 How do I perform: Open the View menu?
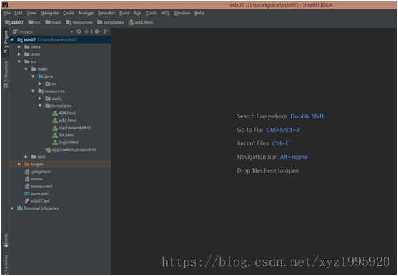(x=31, y=13)
